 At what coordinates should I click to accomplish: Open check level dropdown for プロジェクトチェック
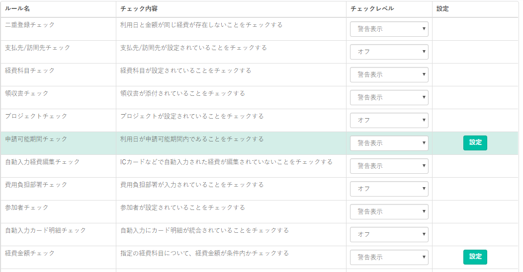click(x=389, y=120)
